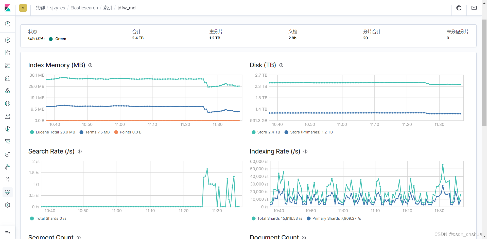Click the Indexing Rate chart area
This screenshot has height=239, width=487.
pyautogui.click(x=367, y=184)
